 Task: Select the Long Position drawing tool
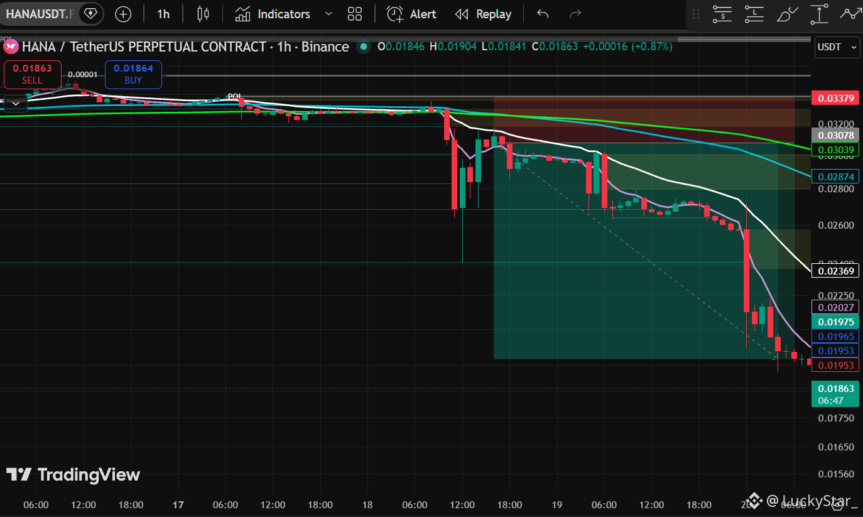point(754,14)
